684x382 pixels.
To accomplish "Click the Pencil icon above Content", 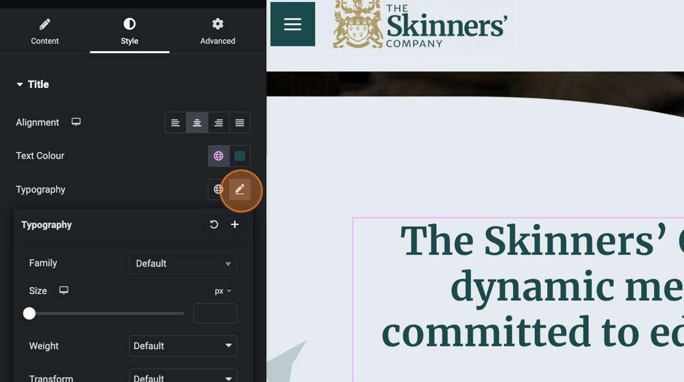I will pyautogui.click(x=45, y=24).
